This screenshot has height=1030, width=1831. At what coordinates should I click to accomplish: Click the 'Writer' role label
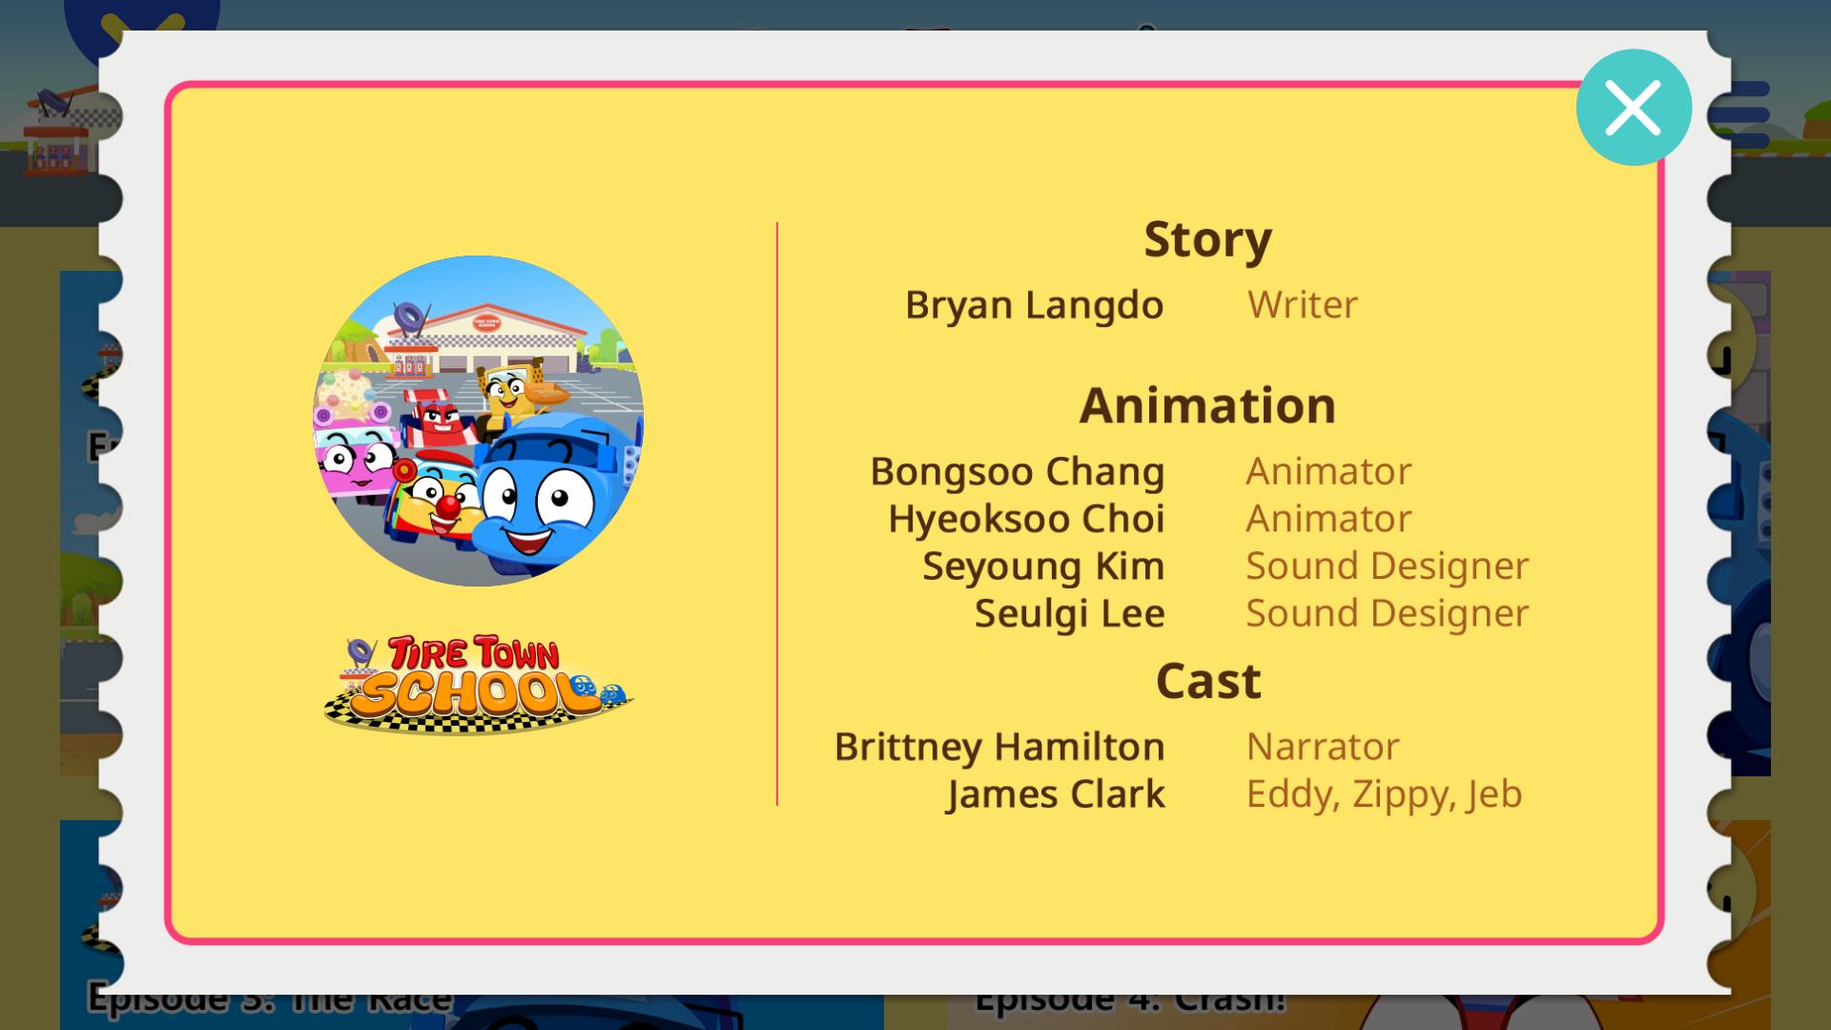tap(1302, 304)
